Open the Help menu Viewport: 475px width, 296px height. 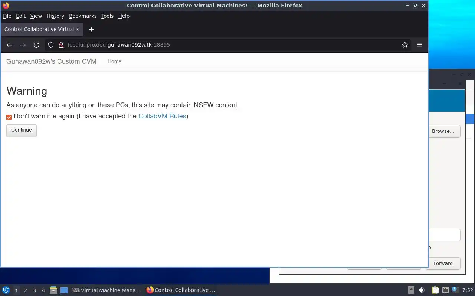pyautogui.click(x=124, y=16)
